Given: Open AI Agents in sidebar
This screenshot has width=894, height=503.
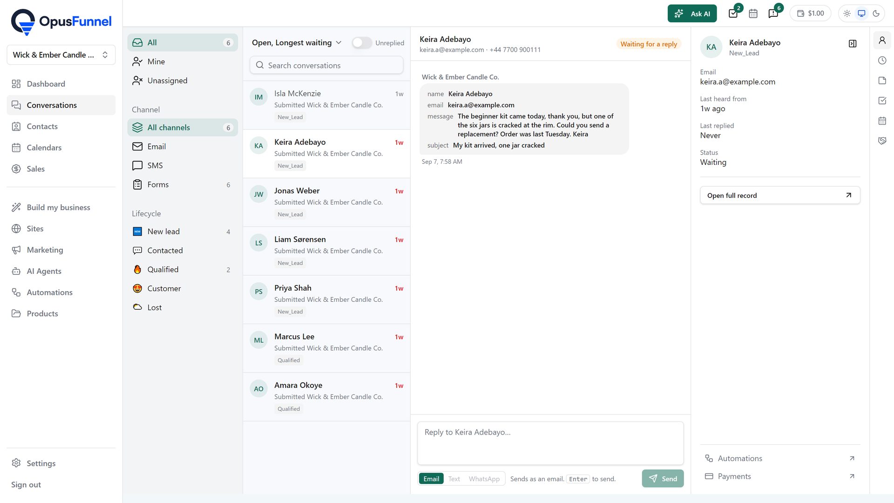Looking at the screenshot, I should (61, 271).
